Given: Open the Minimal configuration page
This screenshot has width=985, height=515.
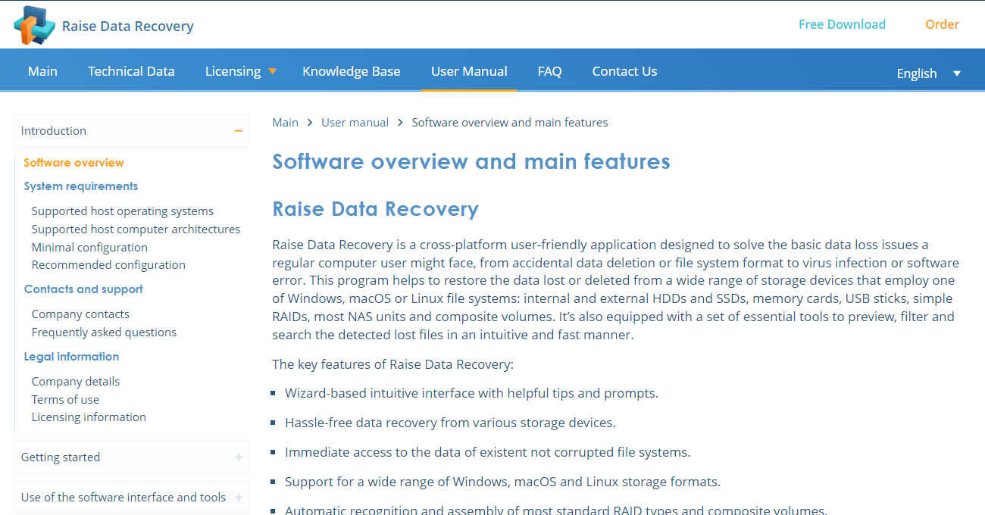Looking at the screenshot, I should 89,247.
